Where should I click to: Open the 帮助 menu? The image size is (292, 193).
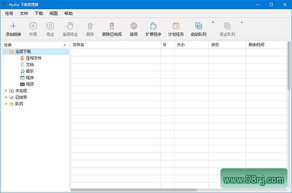[68, 13]
